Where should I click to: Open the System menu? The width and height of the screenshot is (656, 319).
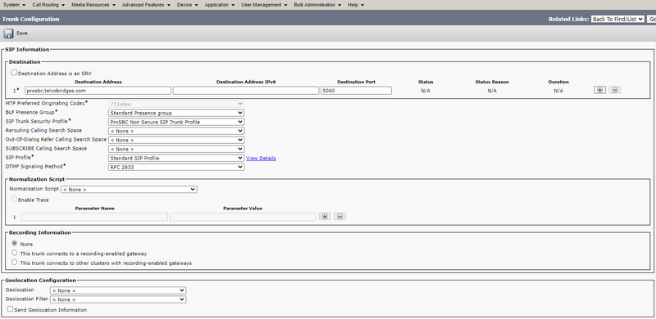coord(14,5)
